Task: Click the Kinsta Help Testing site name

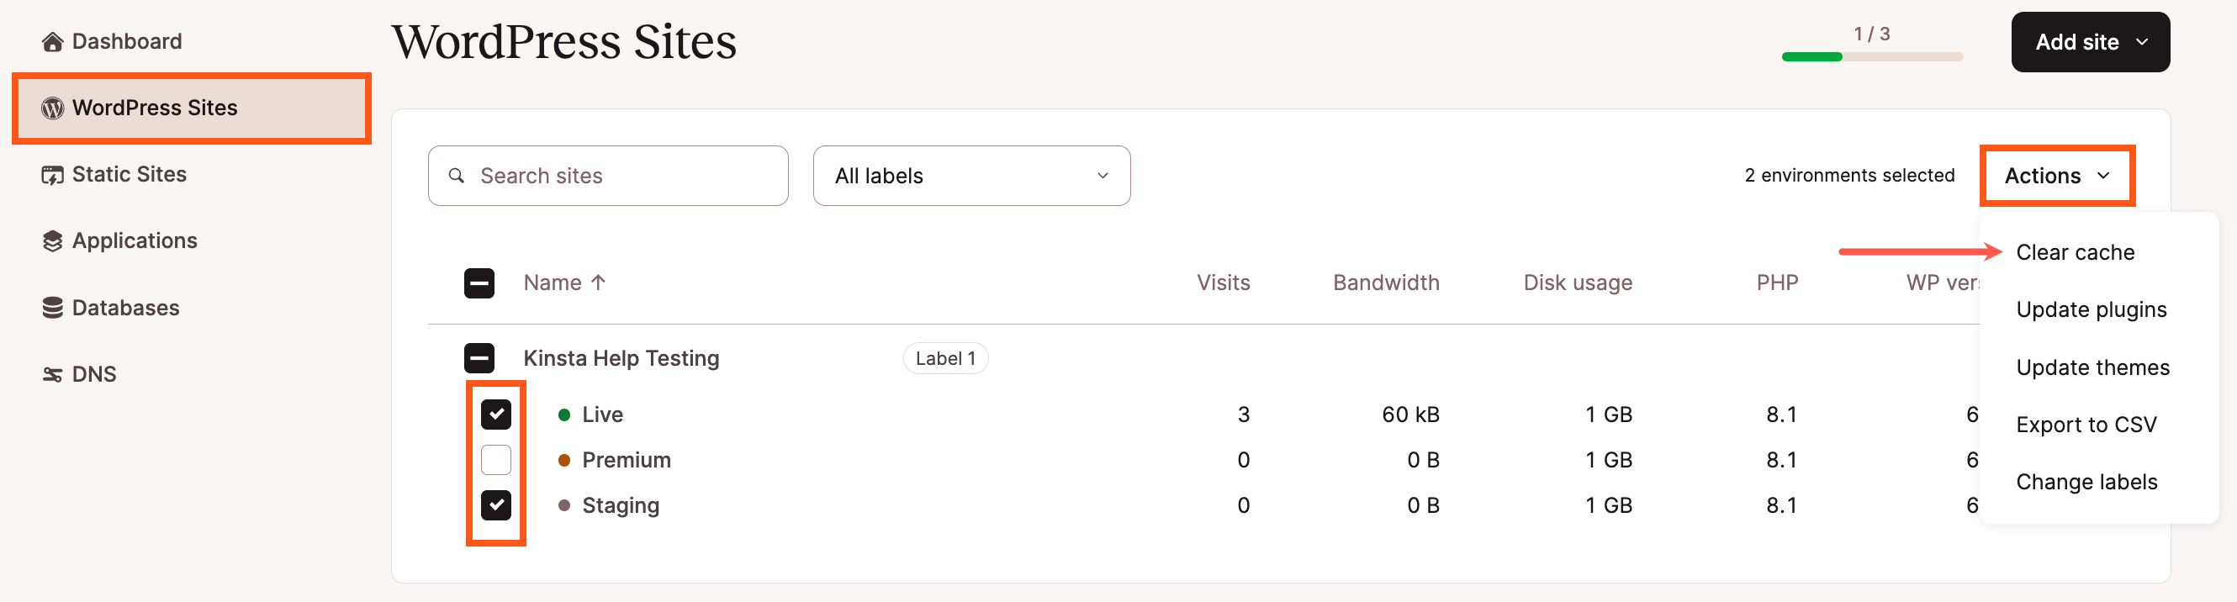Action: click(x=621, y=357)
